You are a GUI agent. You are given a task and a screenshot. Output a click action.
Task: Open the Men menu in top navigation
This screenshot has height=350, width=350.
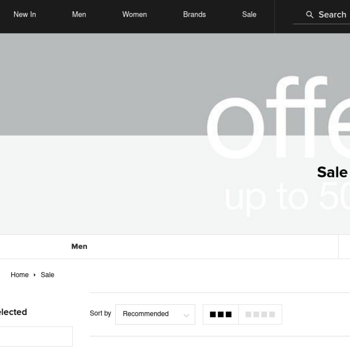click(79, 14)
